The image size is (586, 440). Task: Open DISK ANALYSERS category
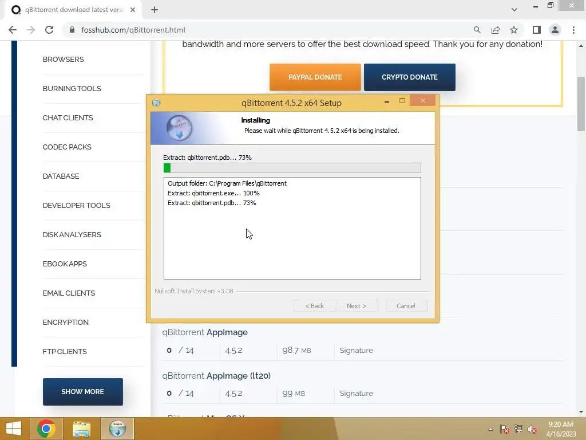pyautogui.click(x=72, y=234)
